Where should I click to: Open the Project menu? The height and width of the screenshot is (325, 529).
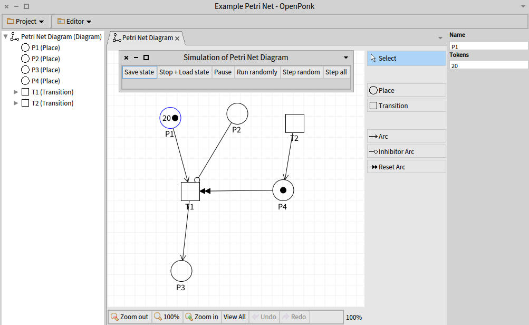click(x=25, y=21)
